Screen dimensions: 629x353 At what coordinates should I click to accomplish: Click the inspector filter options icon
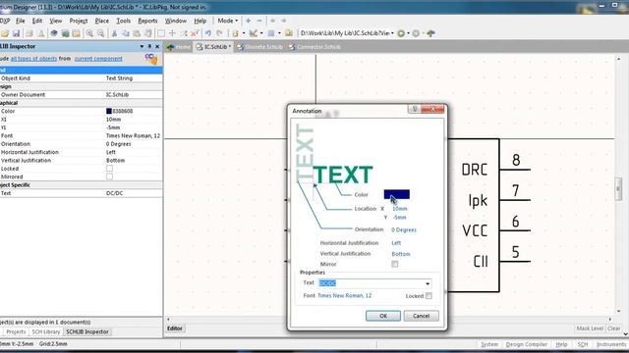(151, 59)
